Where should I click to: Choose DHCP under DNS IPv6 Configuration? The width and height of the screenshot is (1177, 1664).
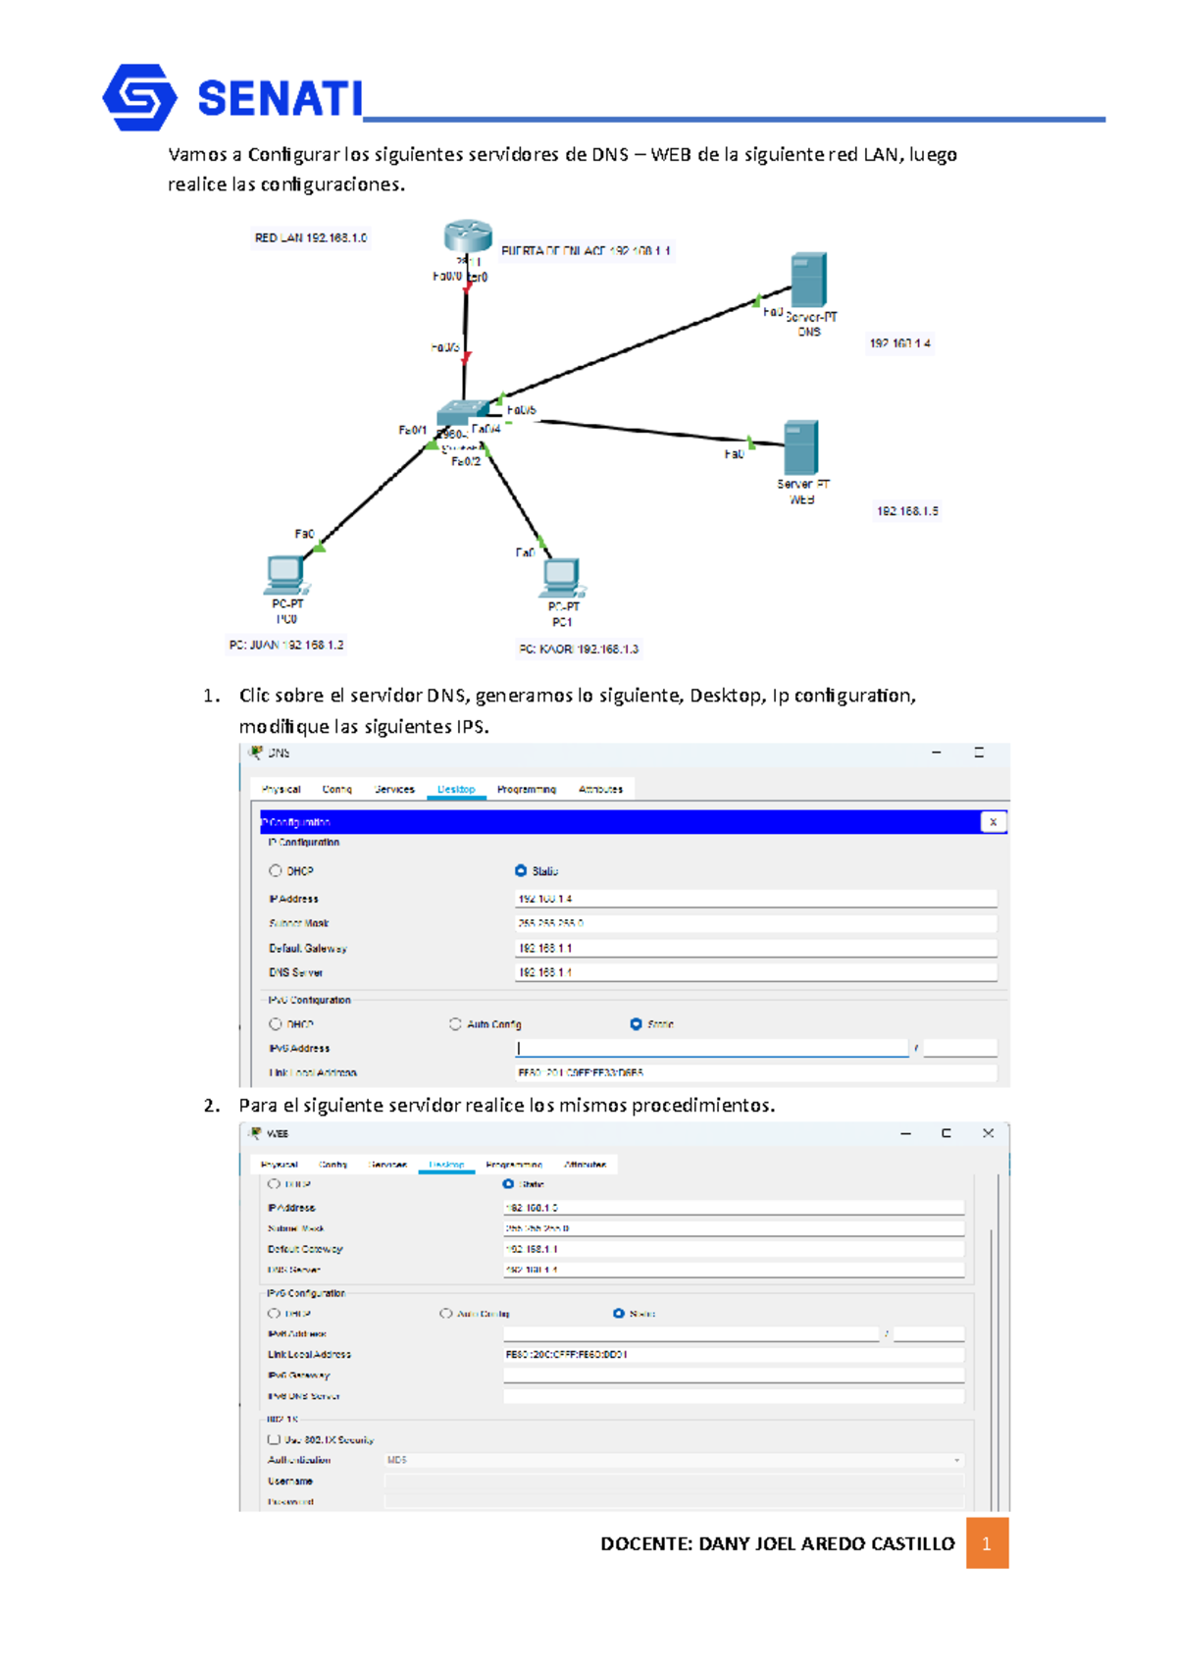point(276,1024)
